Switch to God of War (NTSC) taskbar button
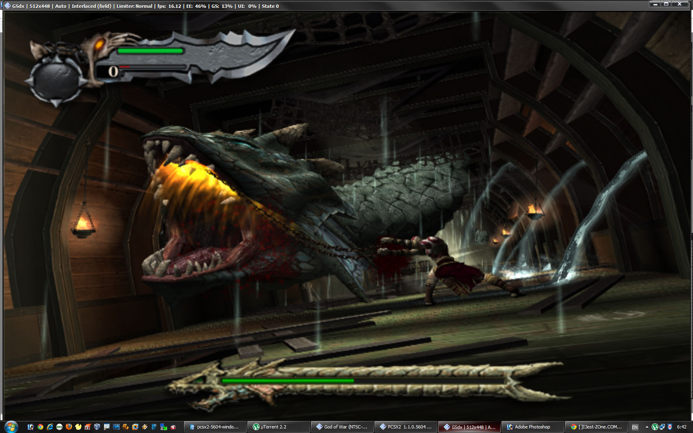Image resolution: width=693 pixels, height=433 pixels. 342,427
